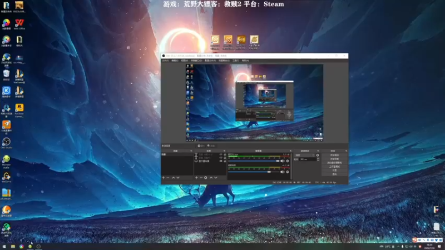445x250 pixels.
Task: Open the Mic/Aux audio settings gear
Action: coord(288,161)
